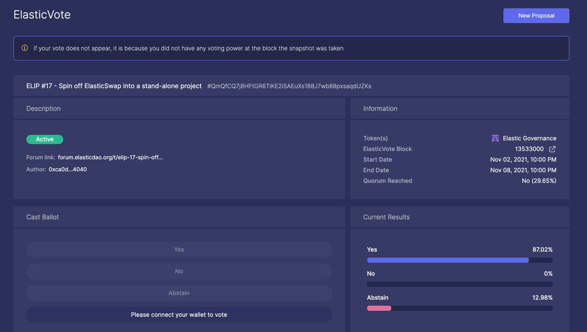Select Abstain in Cast Ballot
Image resolution: width=587 pixels, height=332 pixels.
179,292
